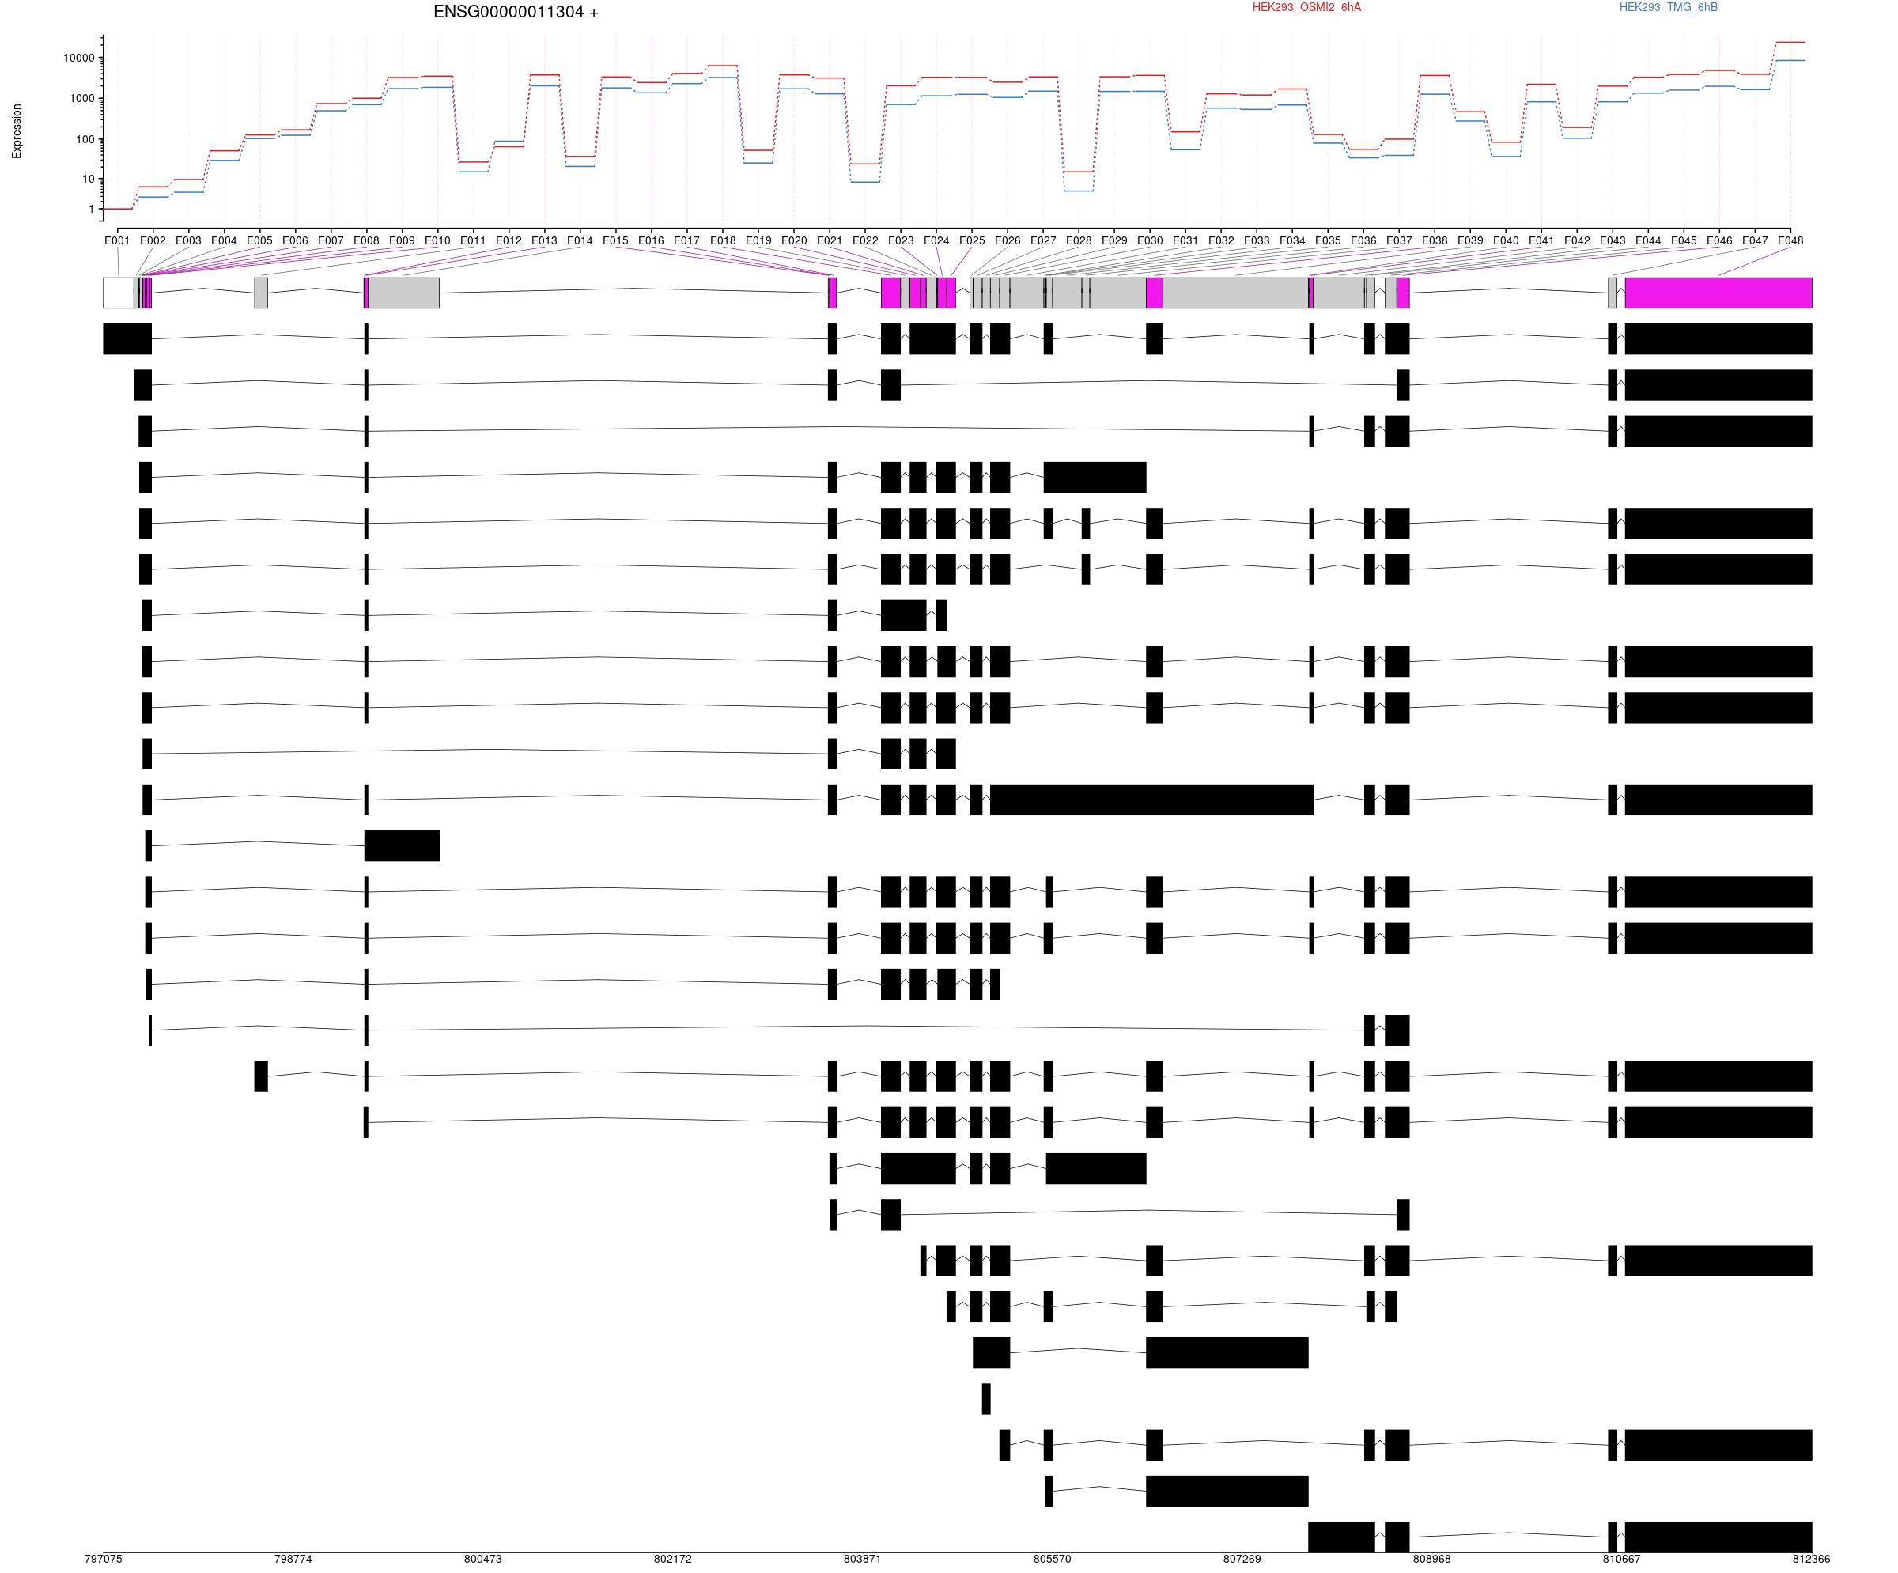Screen dimensions: 1898x1573
Task: Click the exon label E011
Action: point(473,240)
